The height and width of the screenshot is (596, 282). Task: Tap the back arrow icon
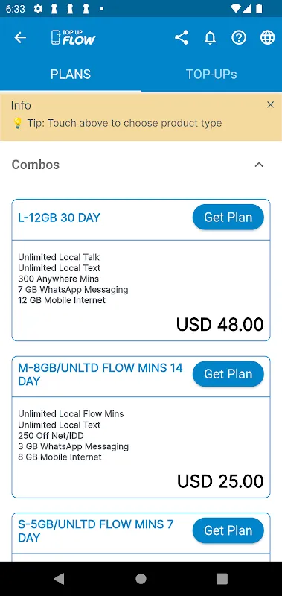(x=20, y=38)
